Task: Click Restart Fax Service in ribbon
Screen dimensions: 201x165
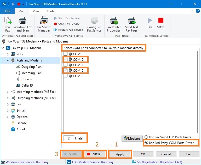Action: point(68,30)
